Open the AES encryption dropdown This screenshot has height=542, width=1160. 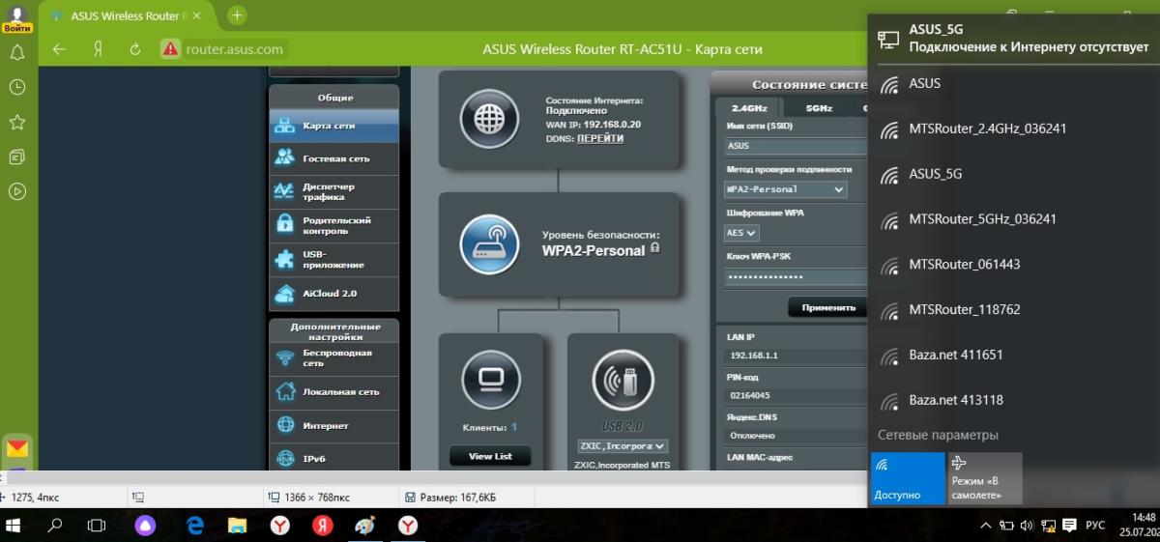point(741,233)
